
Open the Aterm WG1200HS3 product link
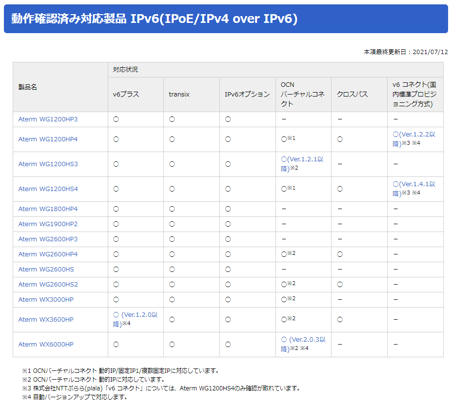[x=48, y=164]
